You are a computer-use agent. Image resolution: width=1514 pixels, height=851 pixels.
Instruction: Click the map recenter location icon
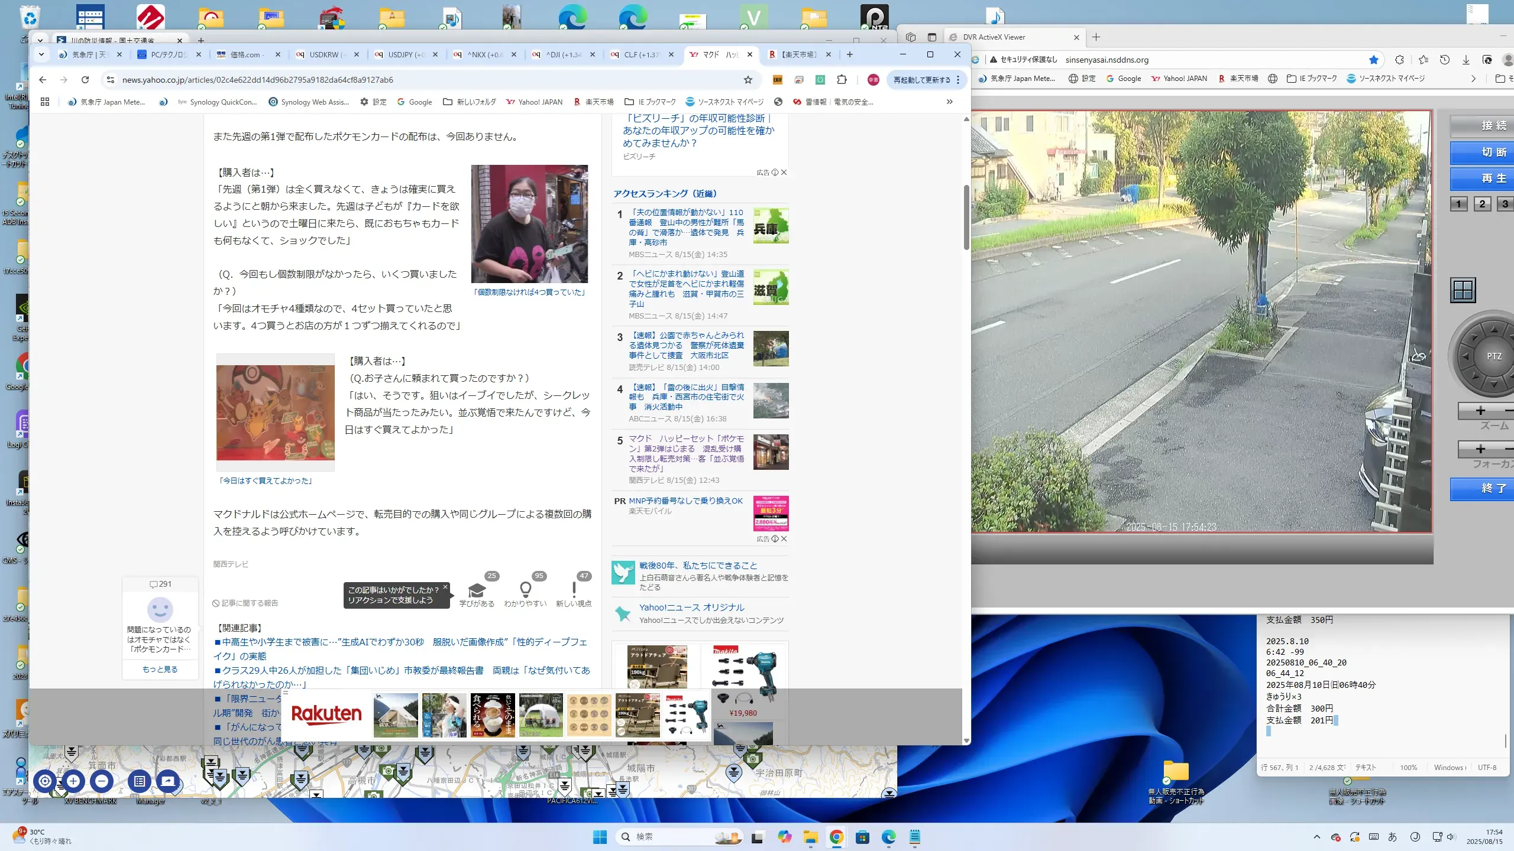[x=45, y=781]
